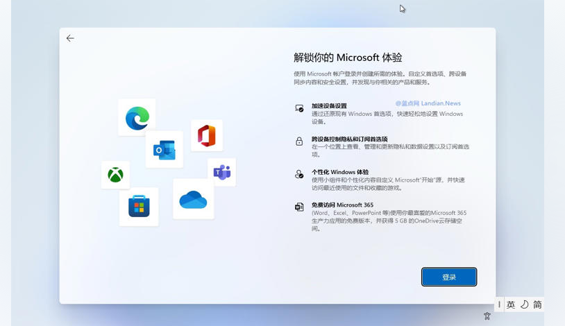This screenshot has height=326, width=565.
Task: Click the icon beside 免费访问 Microsoft 365
Action: 299,207
